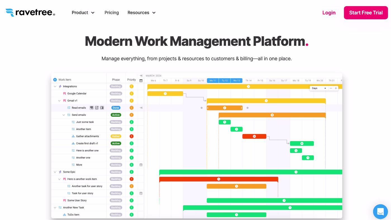Viewport: 391px width, 220px height.
Task: Click the columns layout icon below collapse arrow
Action: click(141, 81)
